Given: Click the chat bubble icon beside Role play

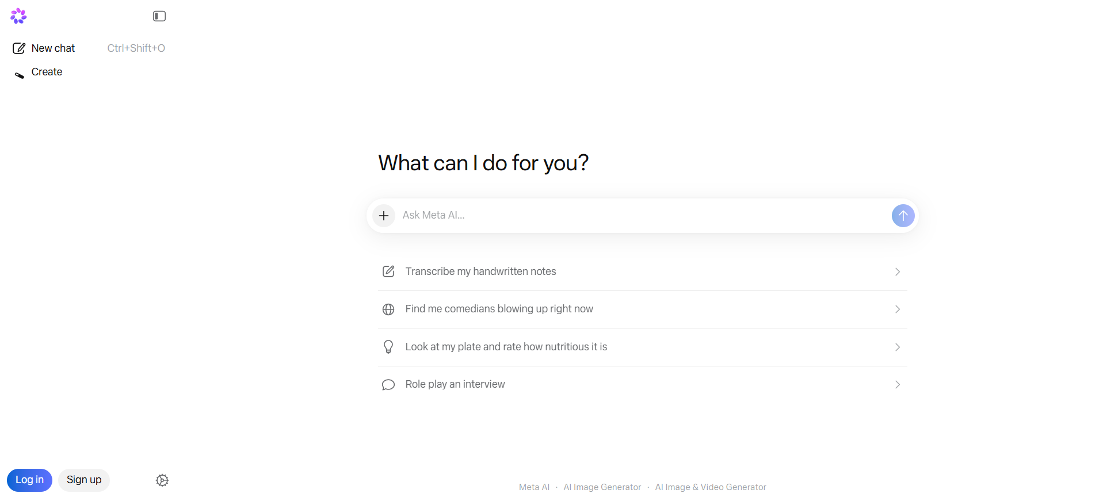Looking at the screenshot, I should [x=388, y=385].
